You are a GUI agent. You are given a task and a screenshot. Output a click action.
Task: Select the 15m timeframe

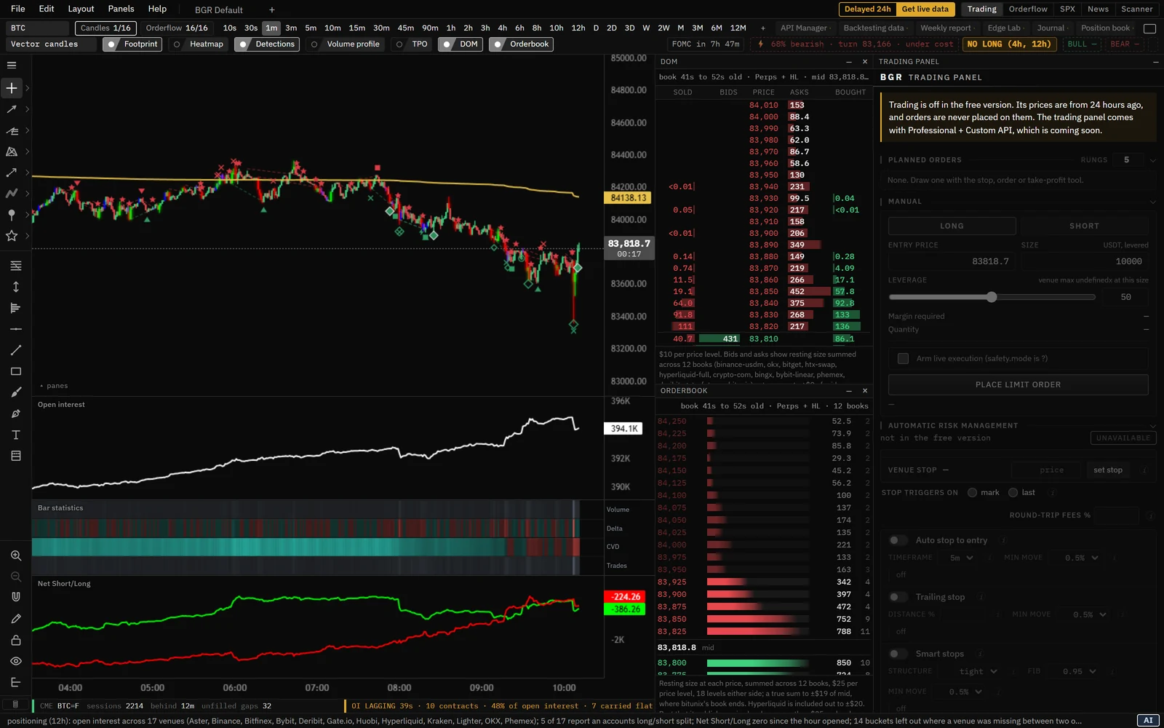coord(356,28)
